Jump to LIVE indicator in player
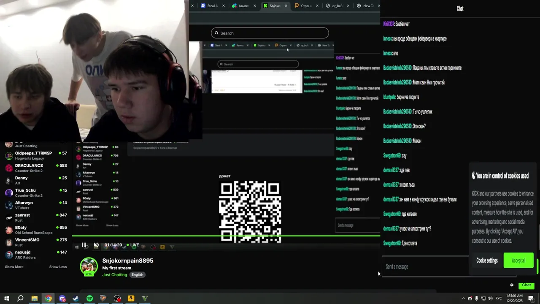This screenshot has width=540, height=304. coord(132,245)
